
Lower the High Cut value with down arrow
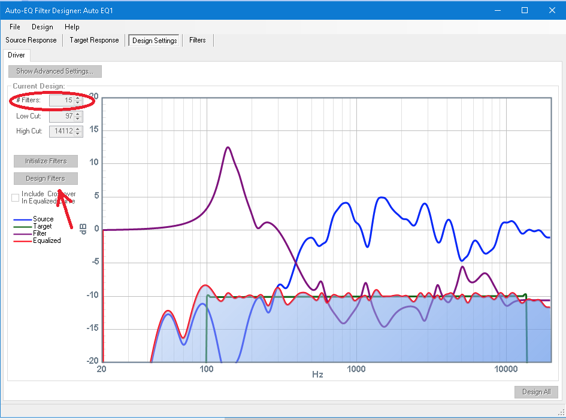click(x=78, y=133)
